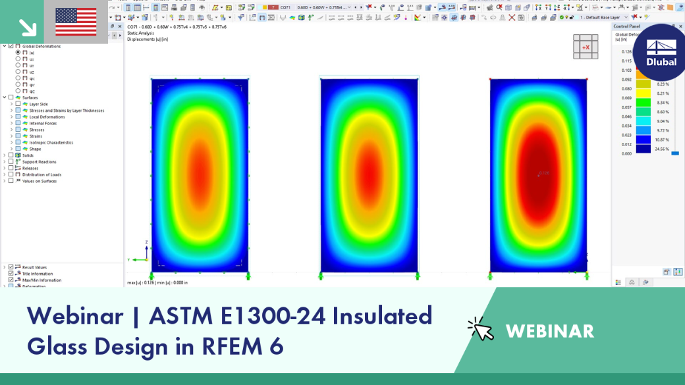The width and height of the screenshot is (685, 385).
Task: Expand the Internal Forces tree node
Action: (x=11, y=123)
